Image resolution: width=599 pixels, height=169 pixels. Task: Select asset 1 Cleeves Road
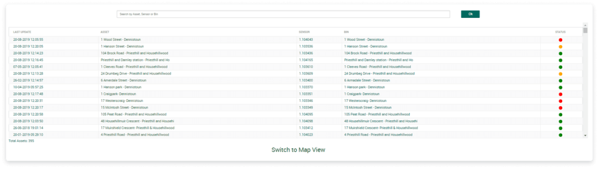coord(134,67)
